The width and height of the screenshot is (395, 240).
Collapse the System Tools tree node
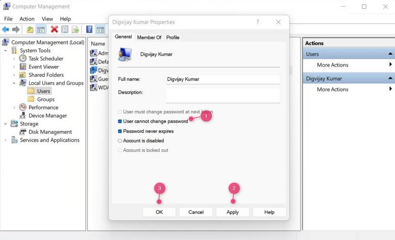pyautogui.click(x=6, y=51)
